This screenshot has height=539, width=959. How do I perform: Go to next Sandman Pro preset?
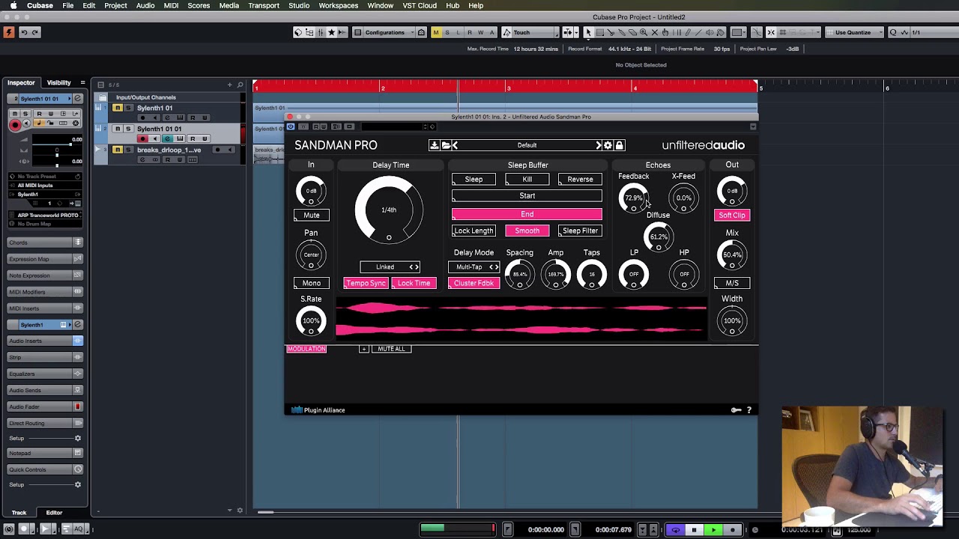pyautogui.click(x=599, y=145)
